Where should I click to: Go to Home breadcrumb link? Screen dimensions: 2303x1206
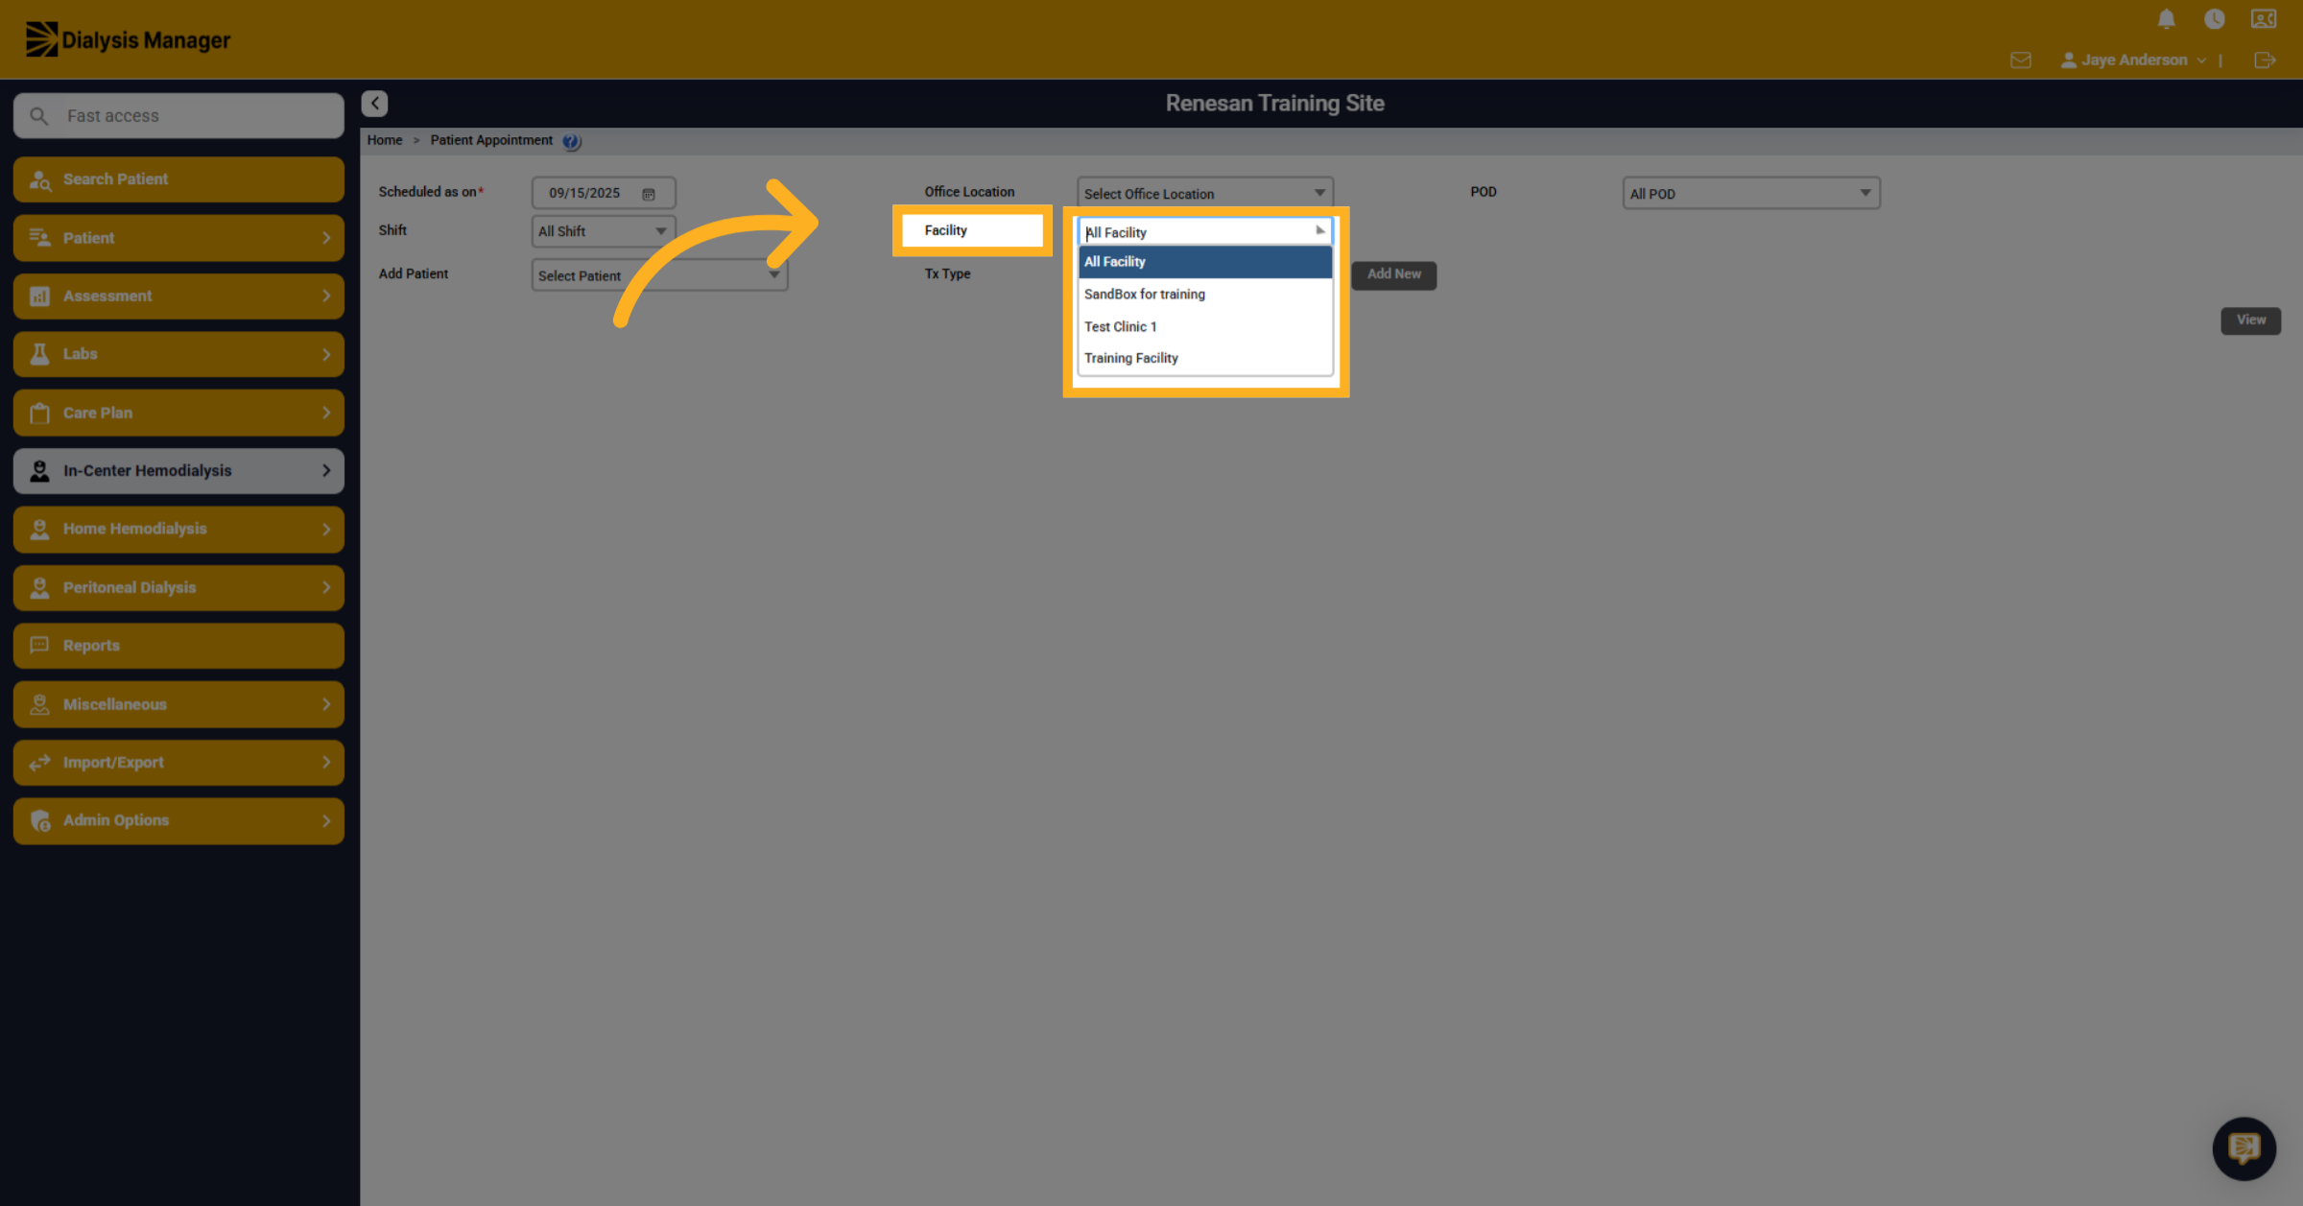point(384,140)
